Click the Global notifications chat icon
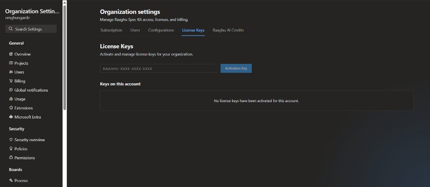This screenshot has width=430, height=187. click(x=11, y=90)
